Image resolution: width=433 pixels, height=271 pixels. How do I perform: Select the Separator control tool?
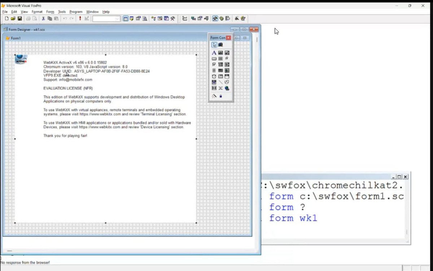[220, 88]
